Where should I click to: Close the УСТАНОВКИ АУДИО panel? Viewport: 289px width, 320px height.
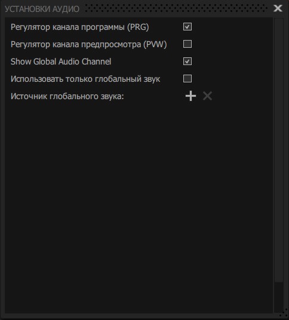click(x=278, y=8)
